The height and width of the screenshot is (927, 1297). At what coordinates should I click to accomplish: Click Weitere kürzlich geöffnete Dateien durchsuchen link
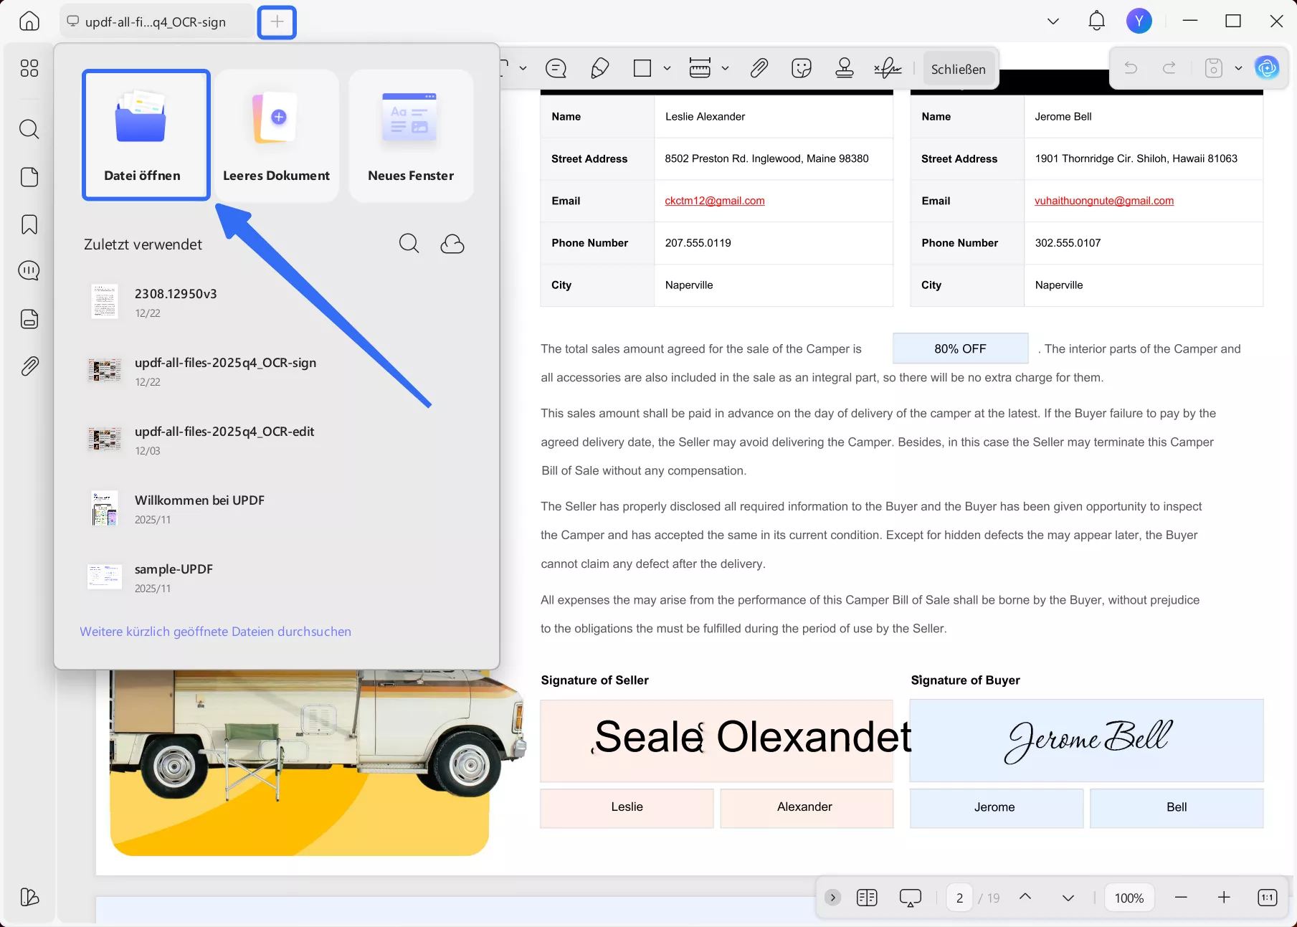pos(216,632)
